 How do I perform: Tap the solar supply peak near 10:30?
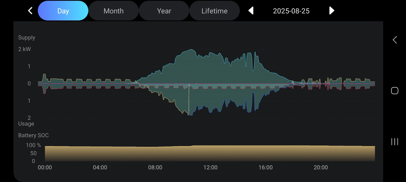click(190, 51)
